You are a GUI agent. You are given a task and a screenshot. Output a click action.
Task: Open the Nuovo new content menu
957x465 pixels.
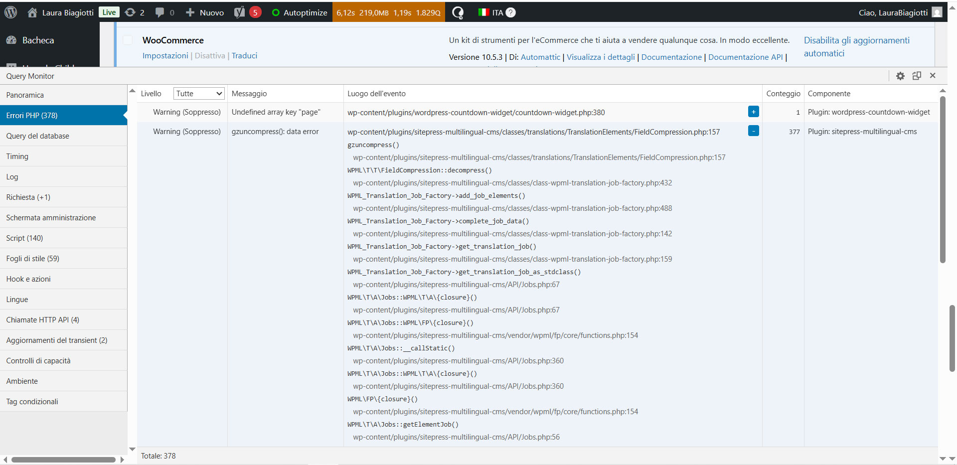[205, 12]
